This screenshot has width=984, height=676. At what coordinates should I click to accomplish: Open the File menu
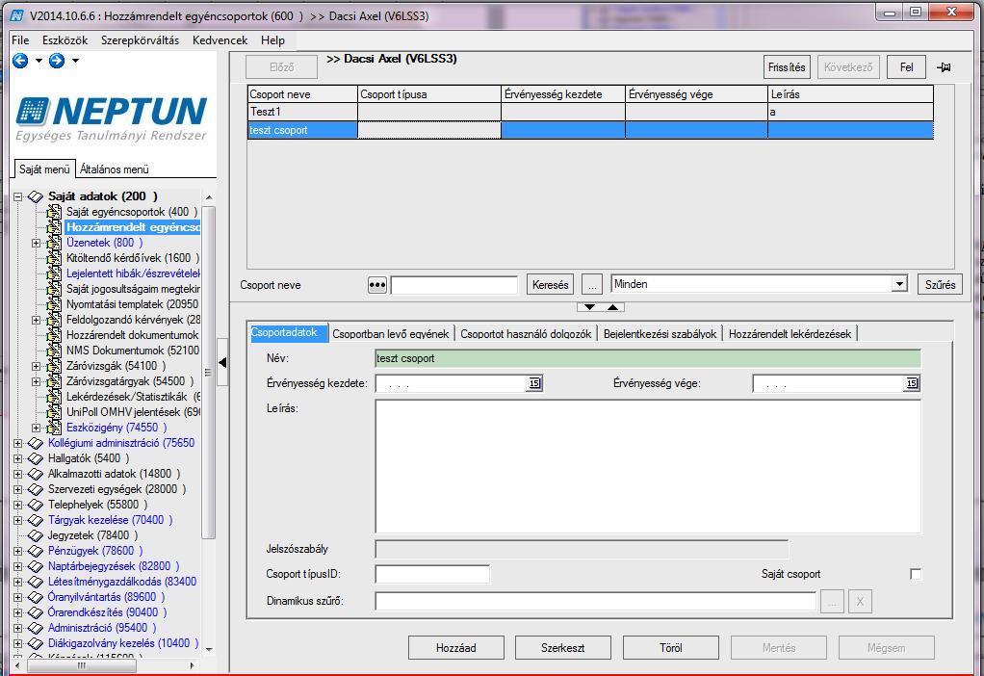20,40
